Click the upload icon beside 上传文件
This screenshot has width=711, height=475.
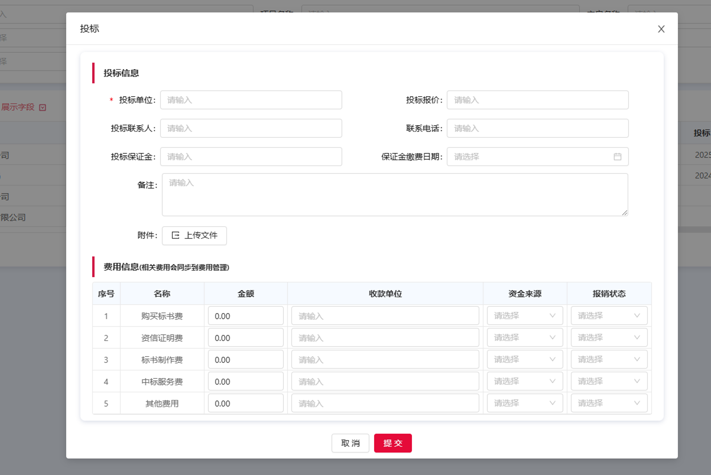[x=175, y=235]
